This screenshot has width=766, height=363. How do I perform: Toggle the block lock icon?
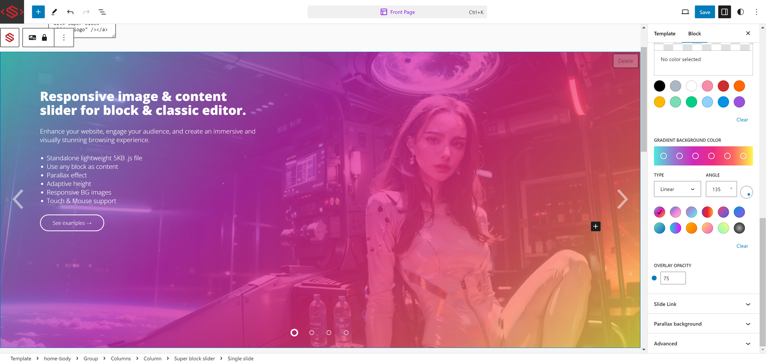44,37
